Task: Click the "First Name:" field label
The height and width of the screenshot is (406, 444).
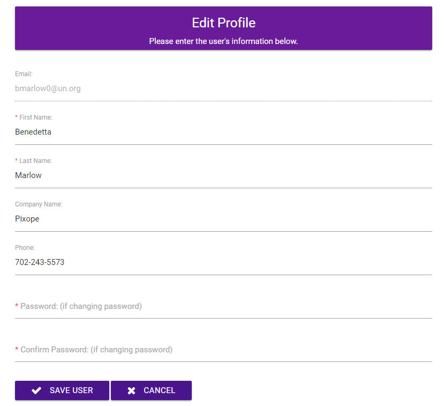Action: point(35,117)
